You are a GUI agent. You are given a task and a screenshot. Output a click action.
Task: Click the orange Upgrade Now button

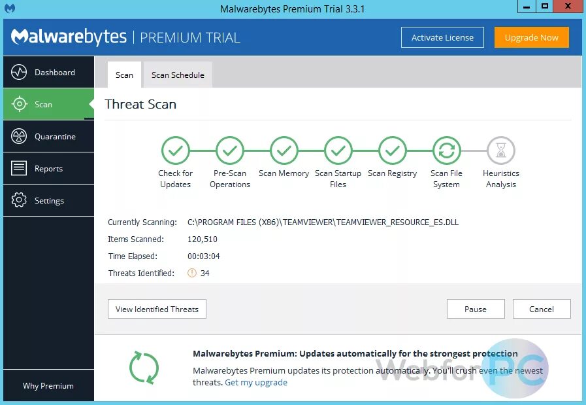[531, 37]
